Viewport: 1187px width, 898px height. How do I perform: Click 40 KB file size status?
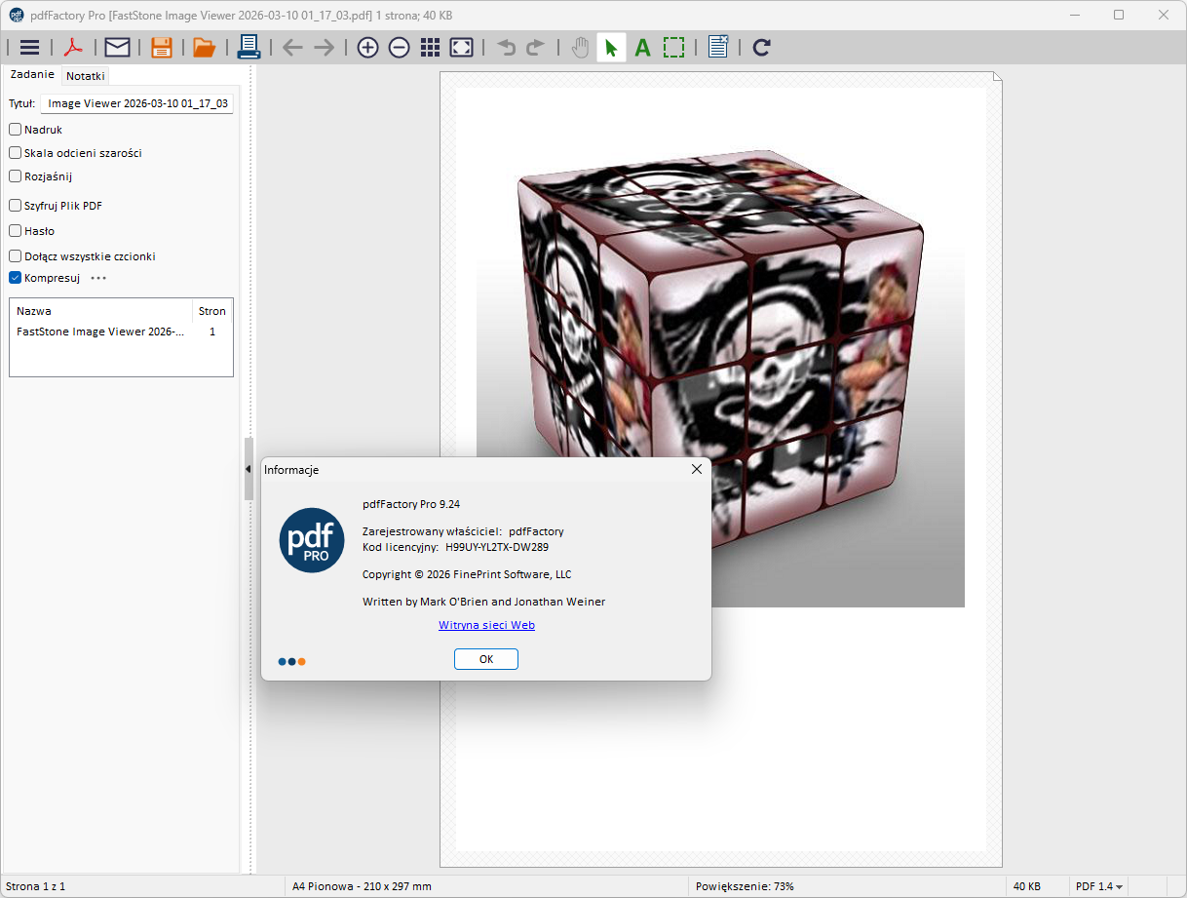1027,886
